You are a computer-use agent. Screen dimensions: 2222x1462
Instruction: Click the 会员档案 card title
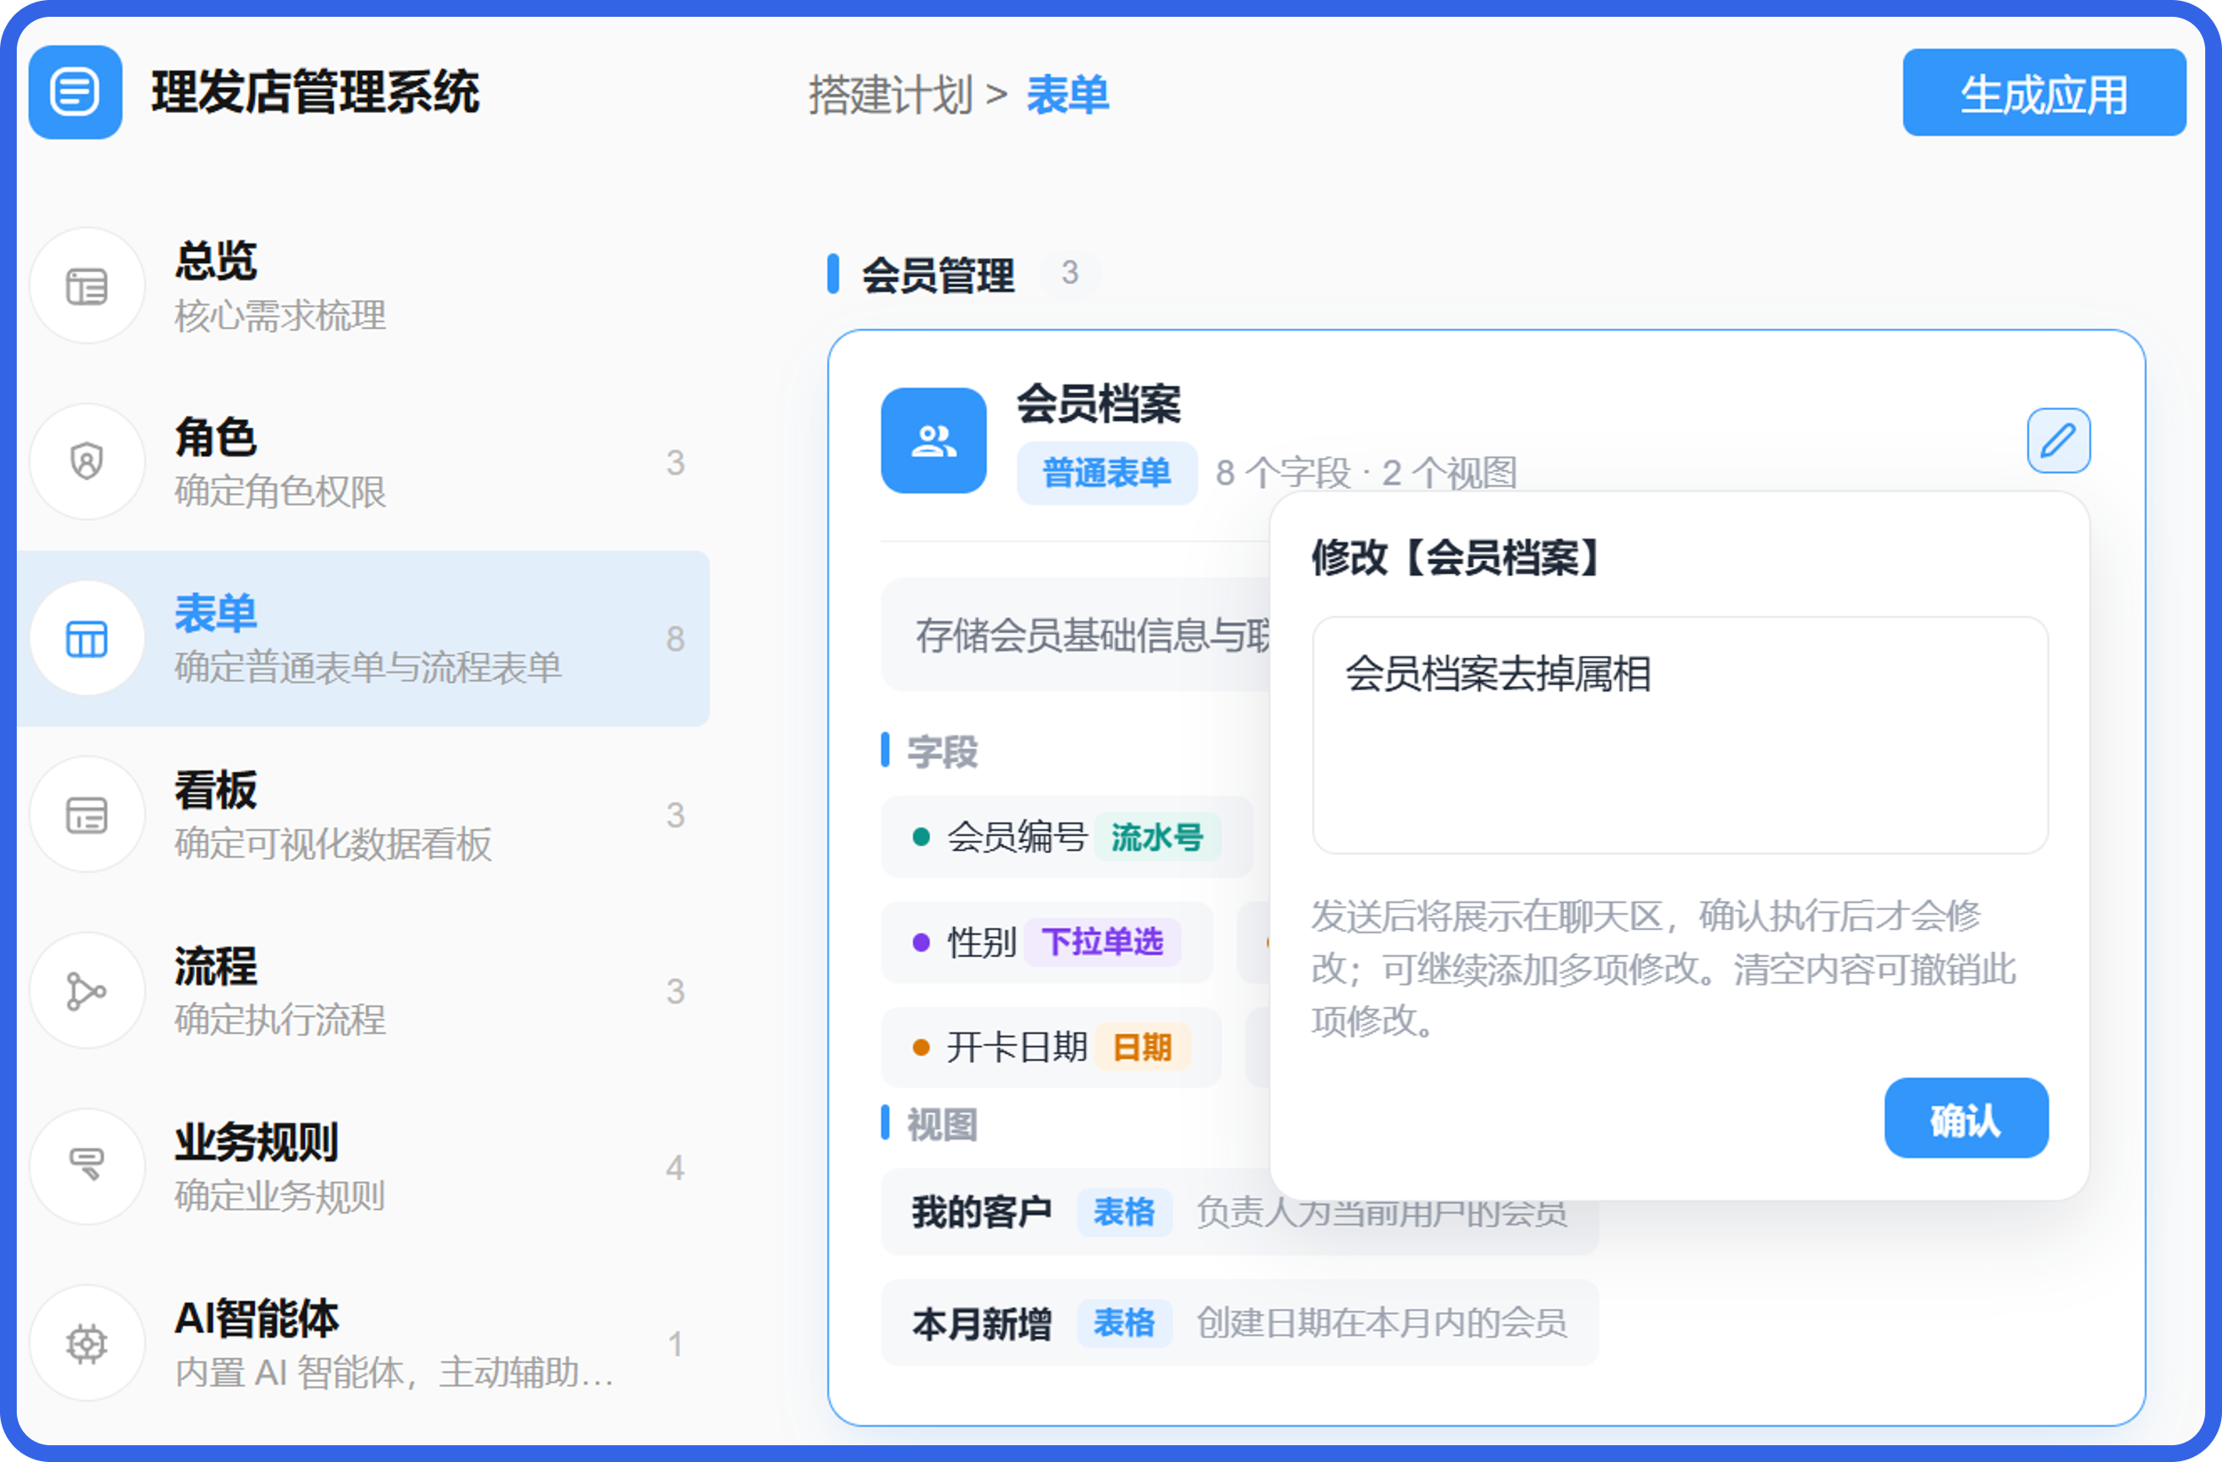coord(1099,404)
